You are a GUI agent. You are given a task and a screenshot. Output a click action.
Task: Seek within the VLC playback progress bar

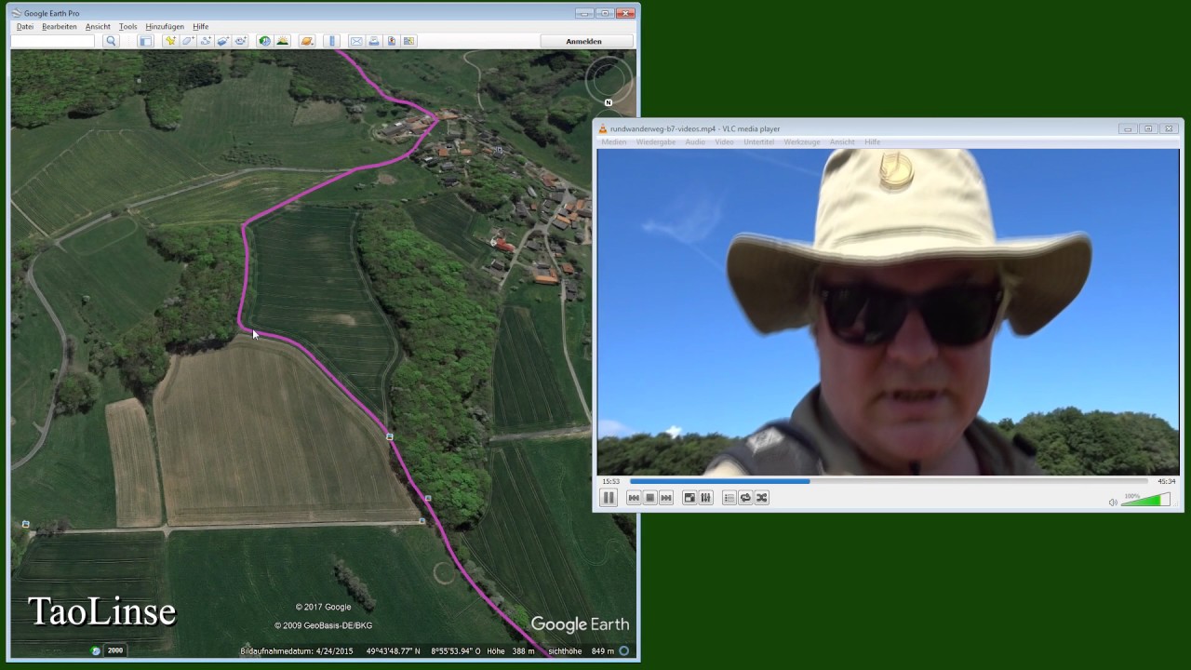[x=889, y=481]
